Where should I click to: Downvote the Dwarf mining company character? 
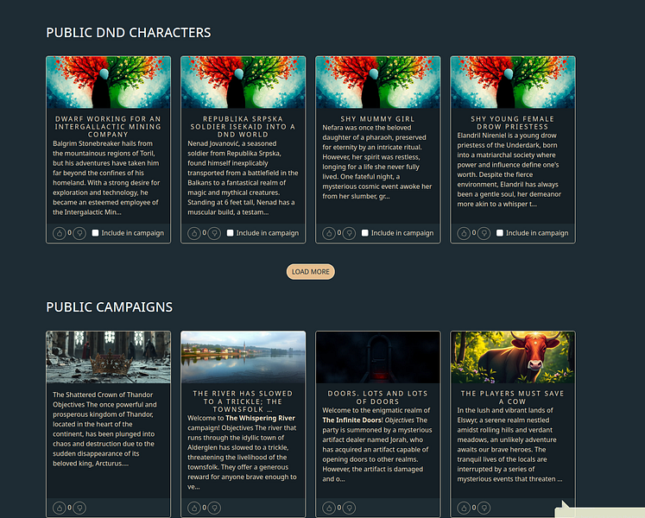click(79, 233)
